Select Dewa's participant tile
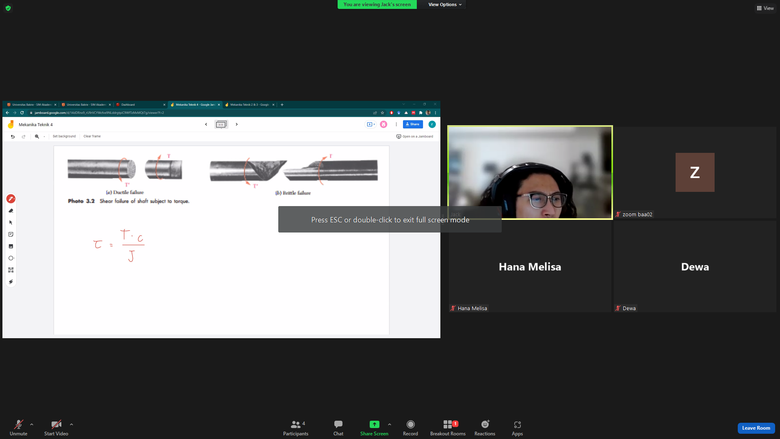The width and height of the screenshot is (780, 439). [695, 266]
